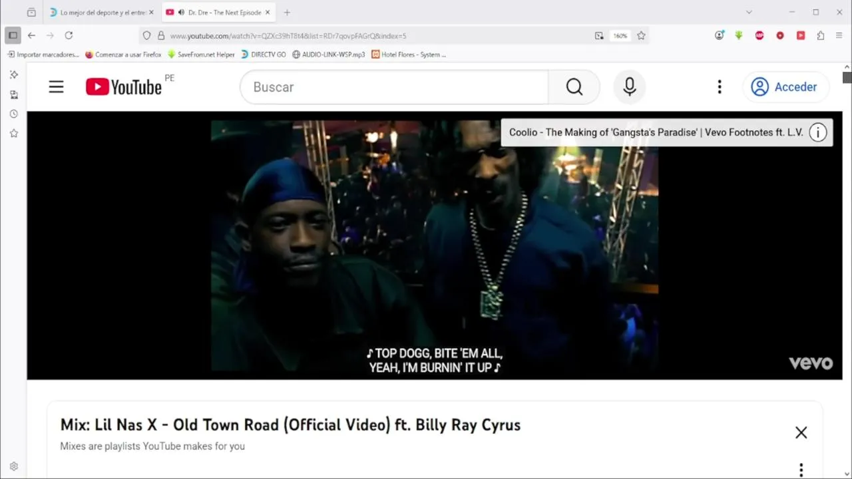Toggle the Firefox sidebar button
Image resolution: width=852 pixels, height=479 pixels.
[x=13, y=35]
